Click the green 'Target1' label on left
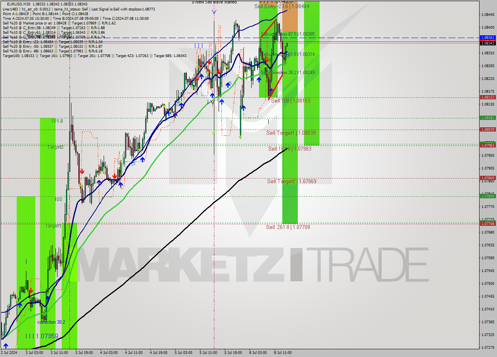Image resolution: width=497 pixels, height=357 pixels. (53, 225)
